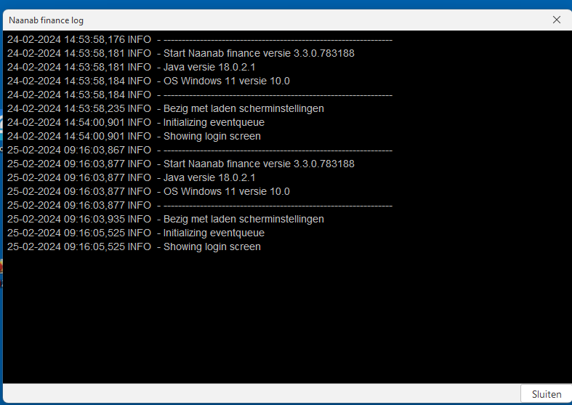Image resolution: width=572 pixels, height=405 pixels.
Task: Close the Naanab finance log window
Action: coord(556,20)
